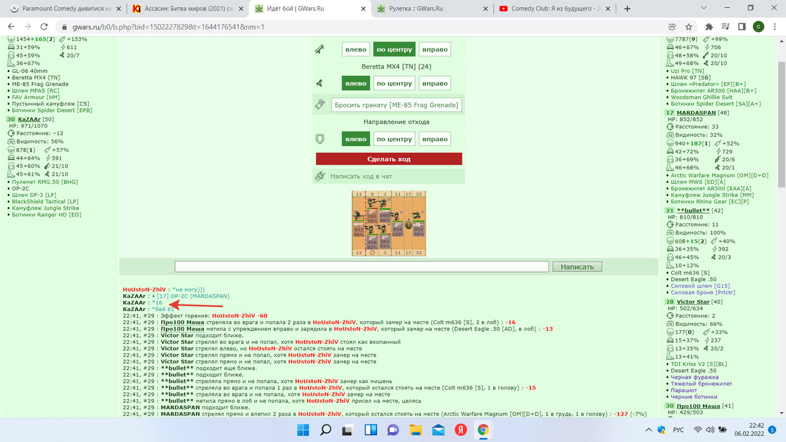Bookmark this page with the star icon

point(690,27)
